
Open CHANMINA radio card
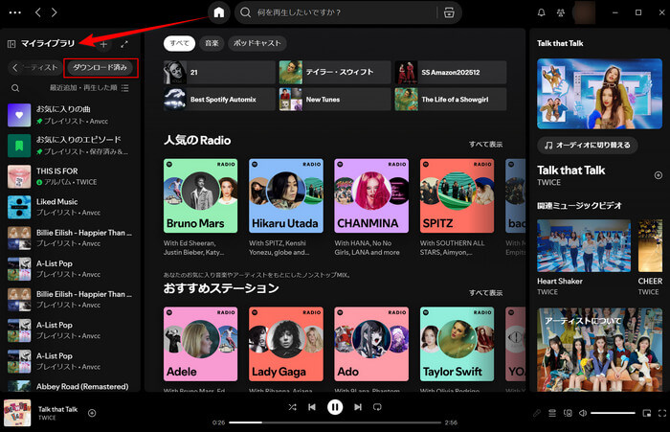pyautogui.click(x=371, y=208)
